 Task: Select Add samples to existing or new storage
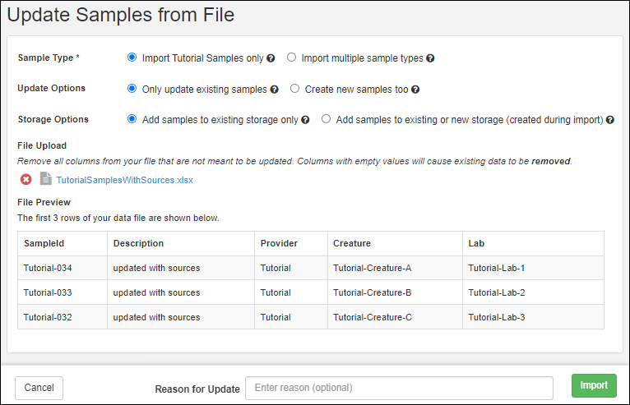tap(326, 119)
